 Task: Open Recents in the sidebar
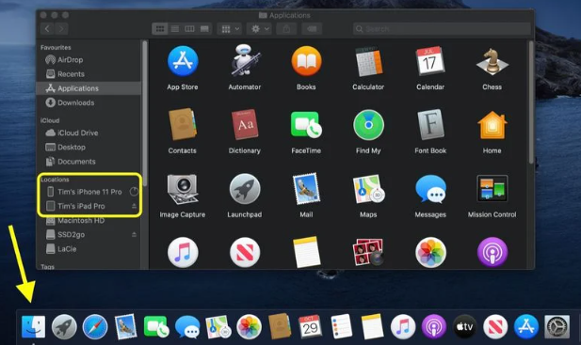click(89, 74)
